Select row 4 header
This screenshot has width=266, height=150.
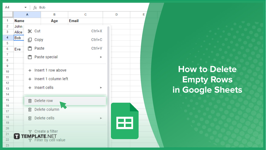point(8,38)
